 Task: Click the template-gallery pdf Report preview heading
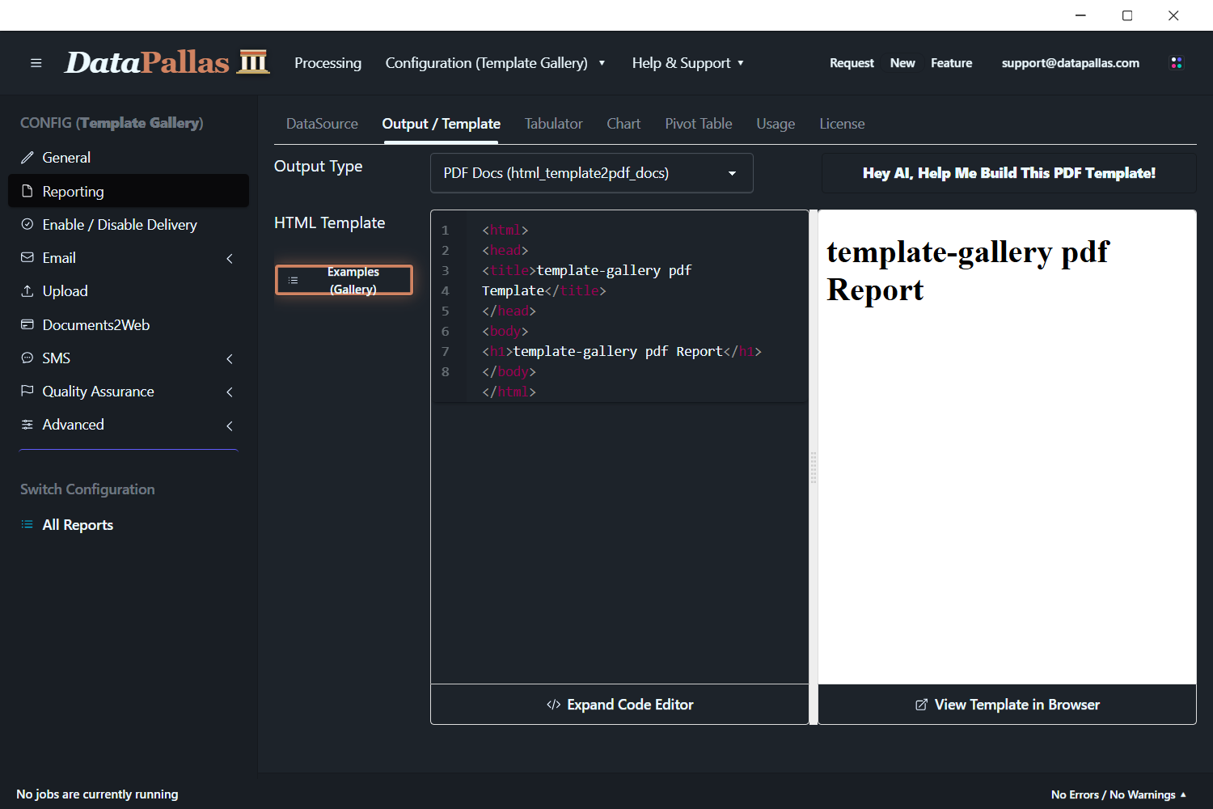click(968, 270)
